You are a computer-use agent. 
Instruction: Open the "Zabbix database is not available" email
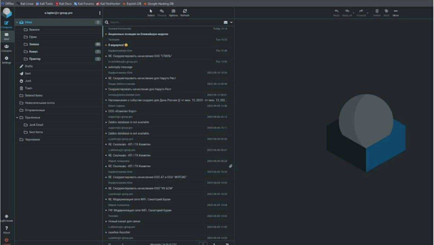point(129,122)
